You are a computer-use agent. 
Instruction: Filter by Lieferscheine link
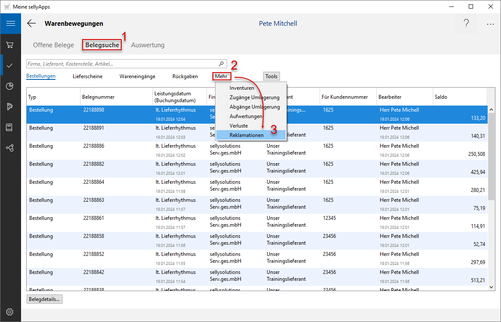[87, 76]
